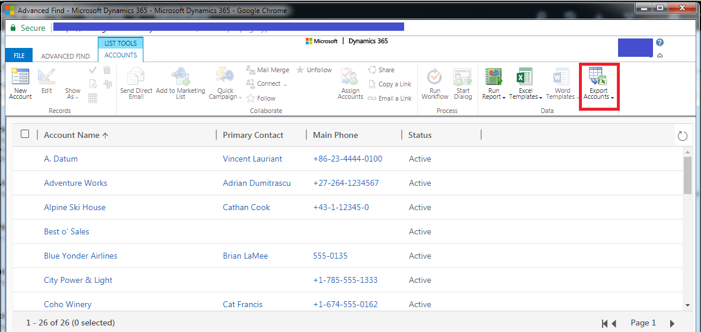The image size is (701, 332).
Task: Click the Unfollow star button
Action: 314,70
